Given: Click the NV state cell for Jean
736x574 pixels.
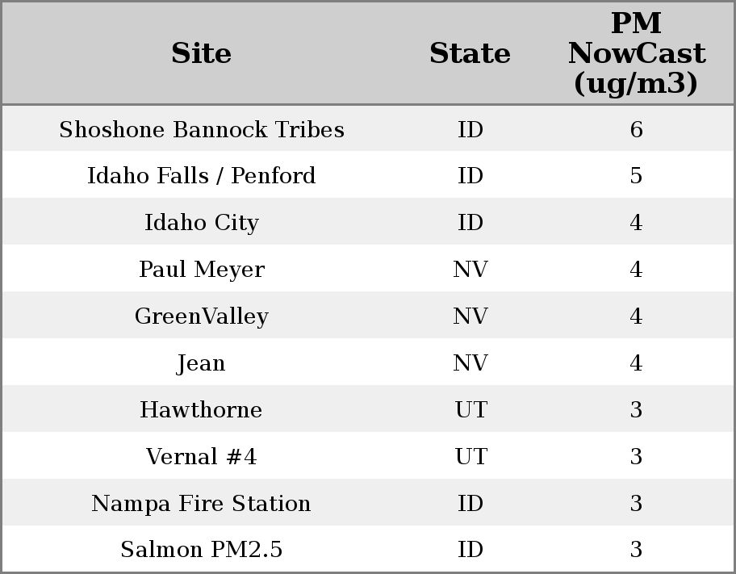Looking at the screenshot, I should pyautogui.click(x=470, y=363).
